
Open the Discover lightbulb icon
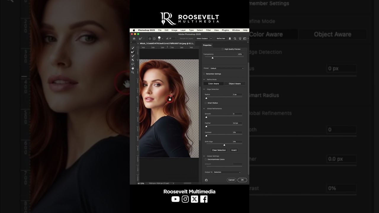[240, 38]
